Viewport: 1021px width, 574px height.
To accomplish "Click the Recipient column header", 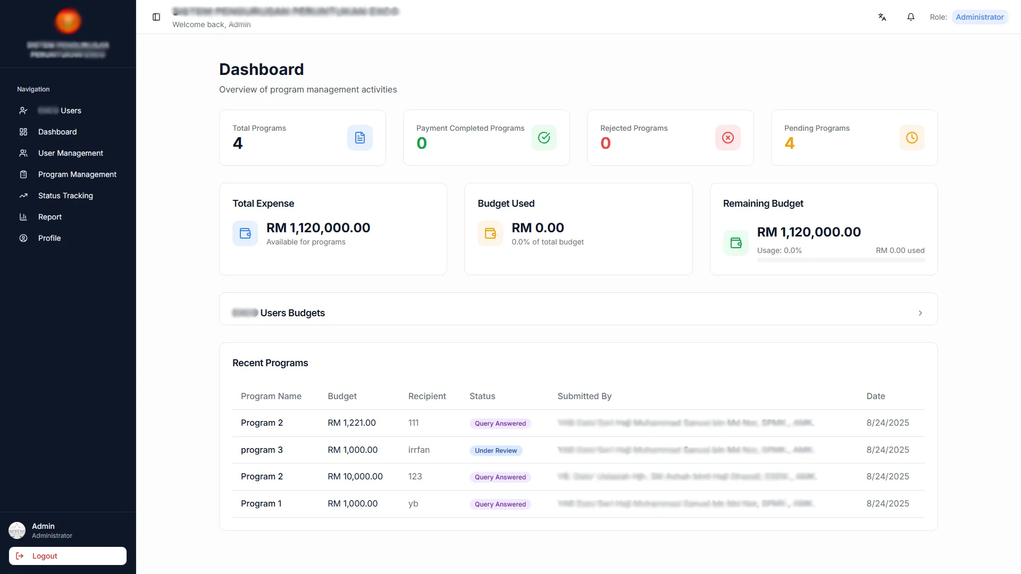I will [x=427, y=396].
